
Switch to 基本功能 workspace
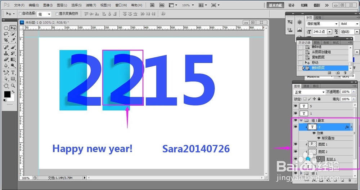pyautogui.click(x=275, y=5)
